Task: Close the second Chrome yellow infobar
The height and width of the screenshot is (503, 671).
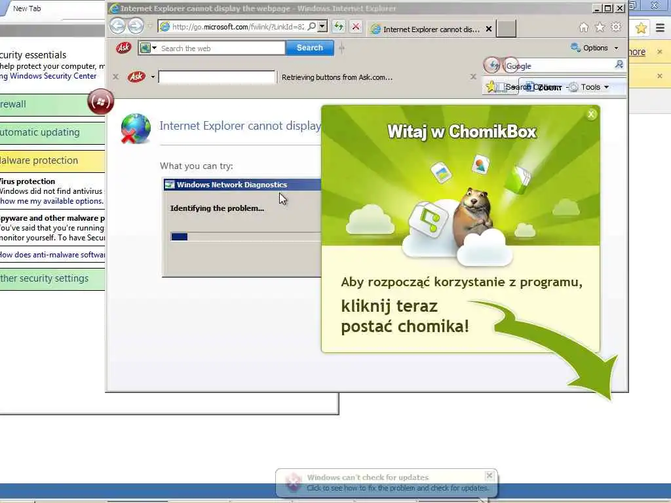Action: pyautogui.click(x=659, y=76)
